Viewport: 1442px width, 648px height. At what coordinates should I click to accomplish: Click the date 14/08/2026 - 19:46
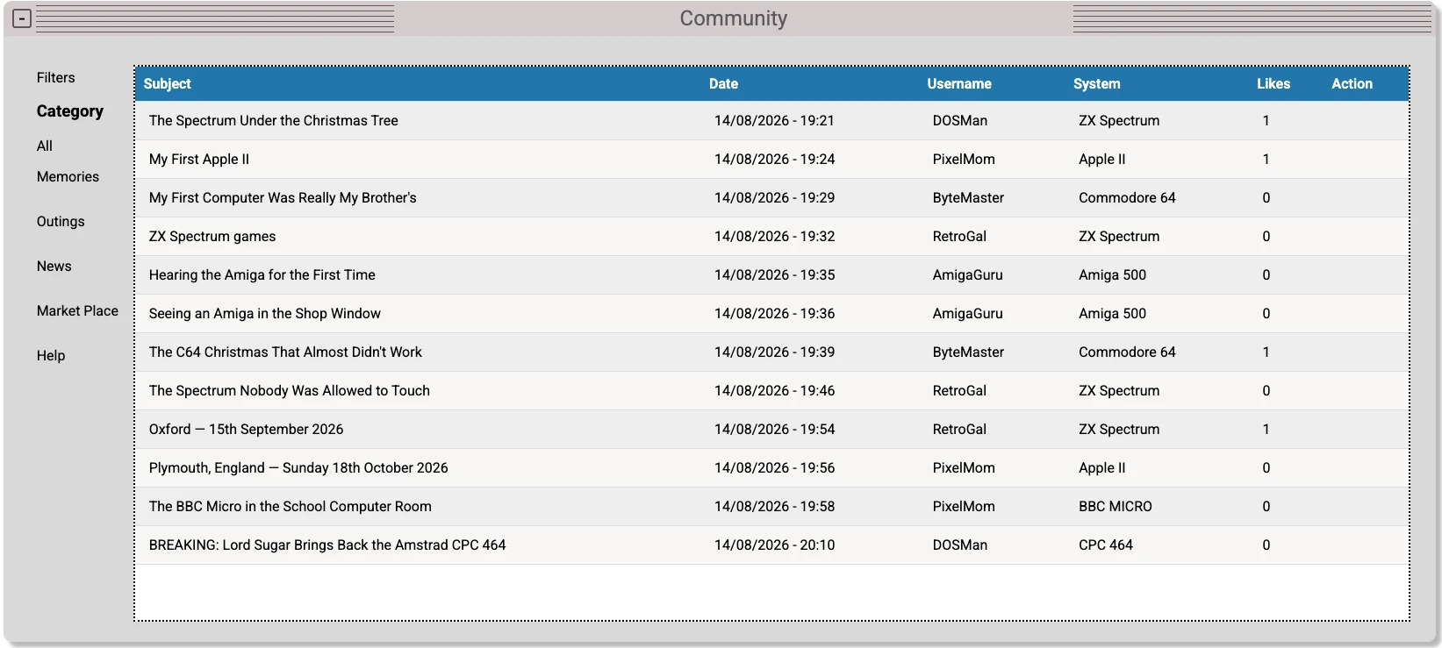pos(775,390)
